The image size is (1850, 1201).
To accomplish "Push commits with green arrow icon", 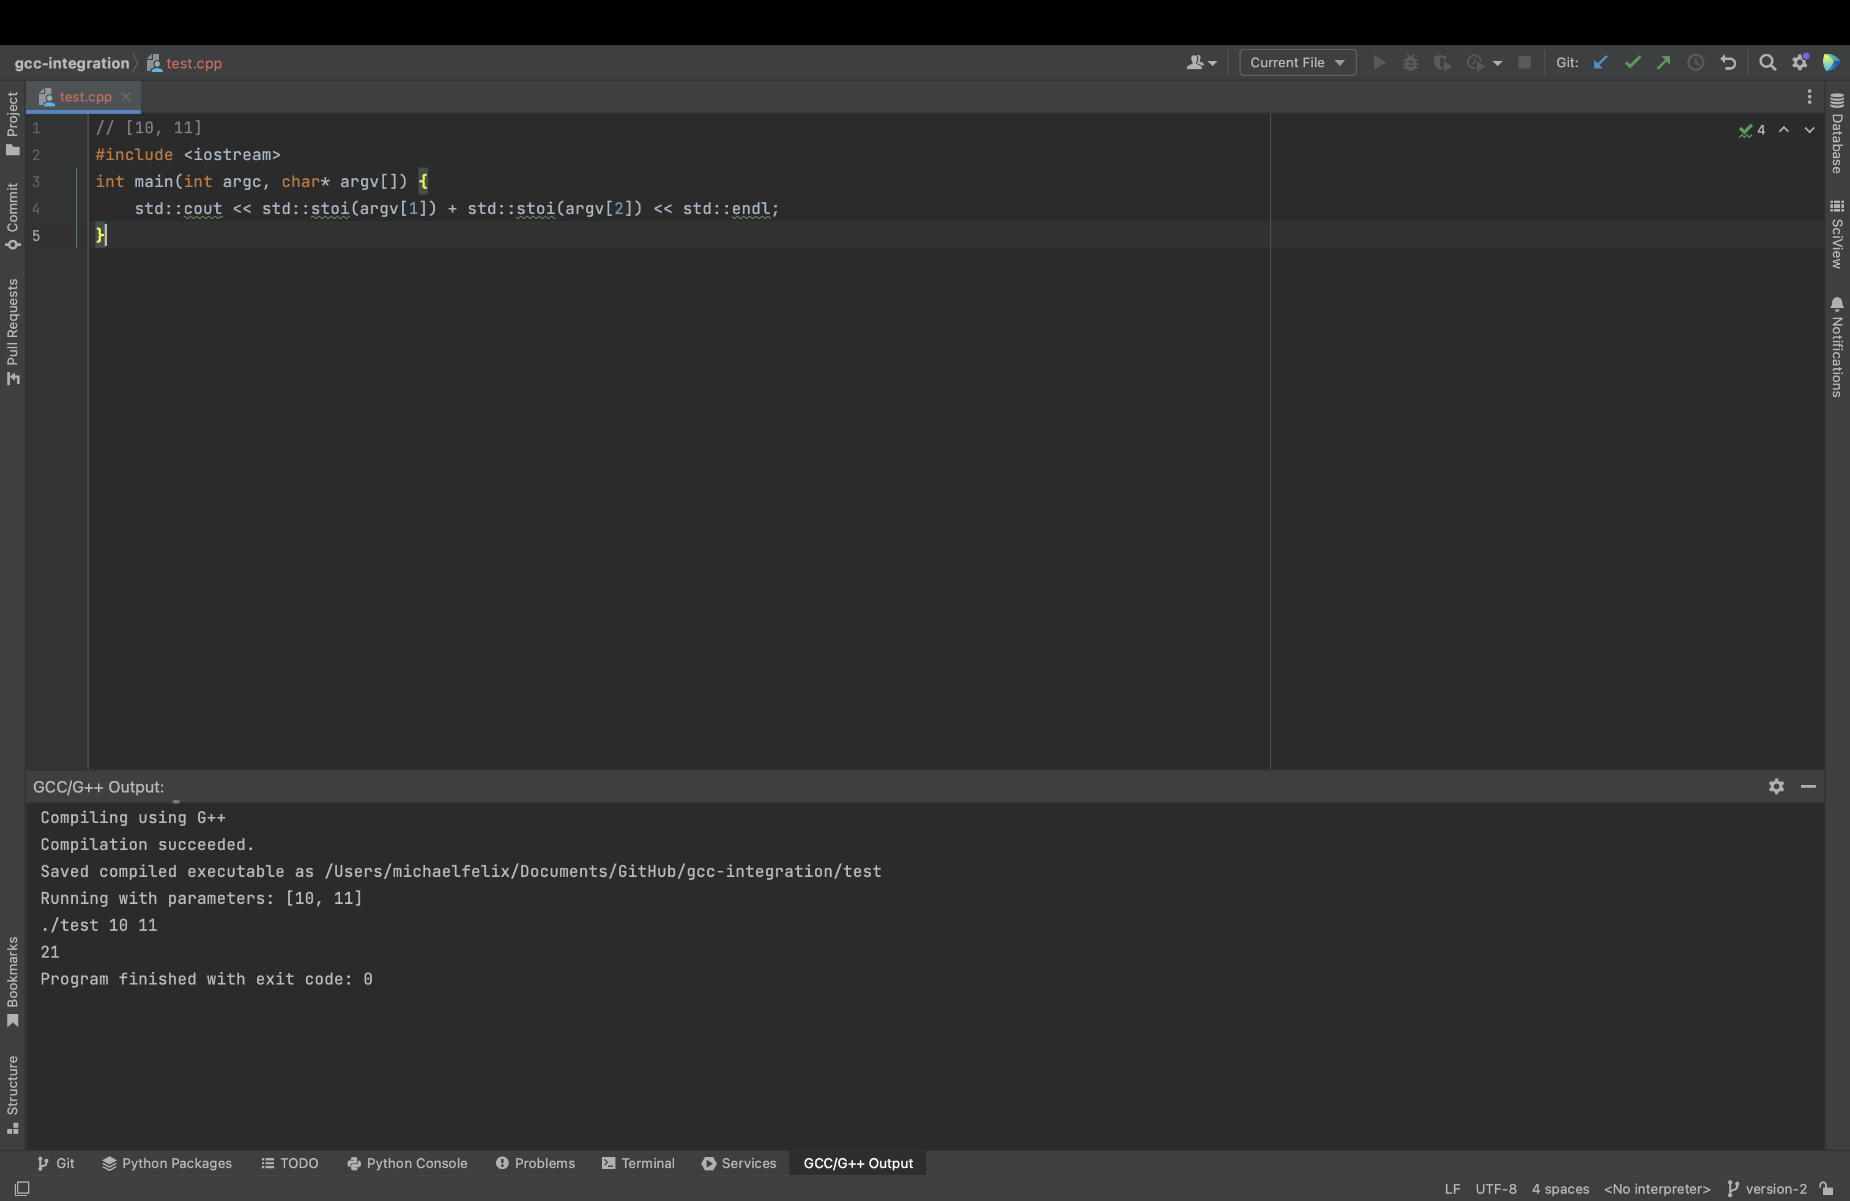I will (1663, 63).
